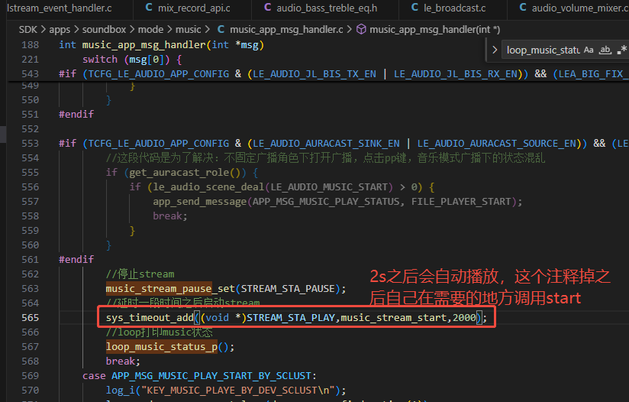Toggle Match Case in find widget
629x402 pixels.
click(589, 50)
